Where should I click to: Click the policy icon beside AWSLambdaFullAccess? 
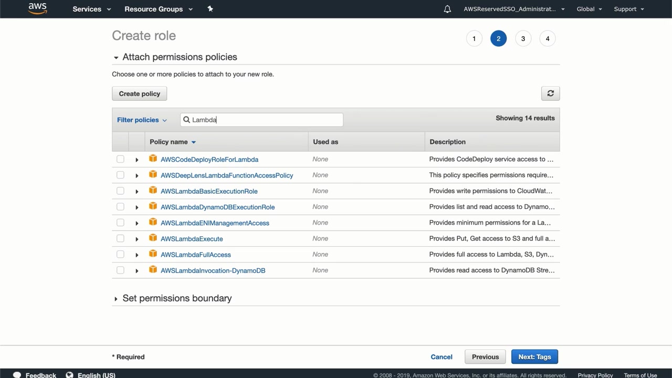153,254
